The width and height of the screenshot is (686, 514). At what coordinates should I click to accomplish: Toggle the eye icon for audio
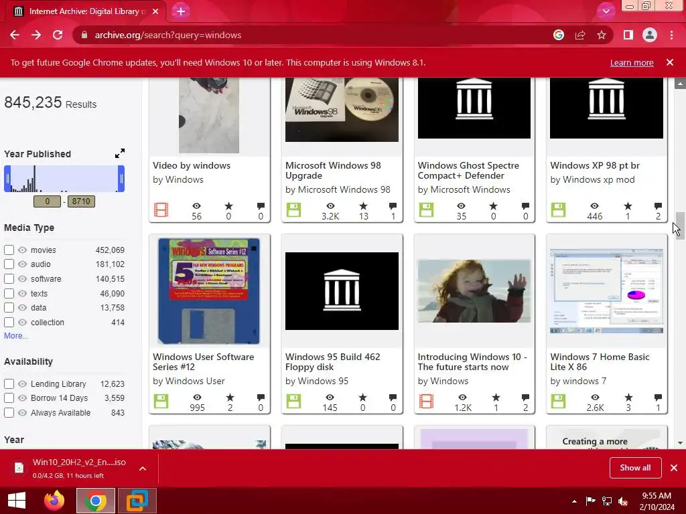coord(22,264)
